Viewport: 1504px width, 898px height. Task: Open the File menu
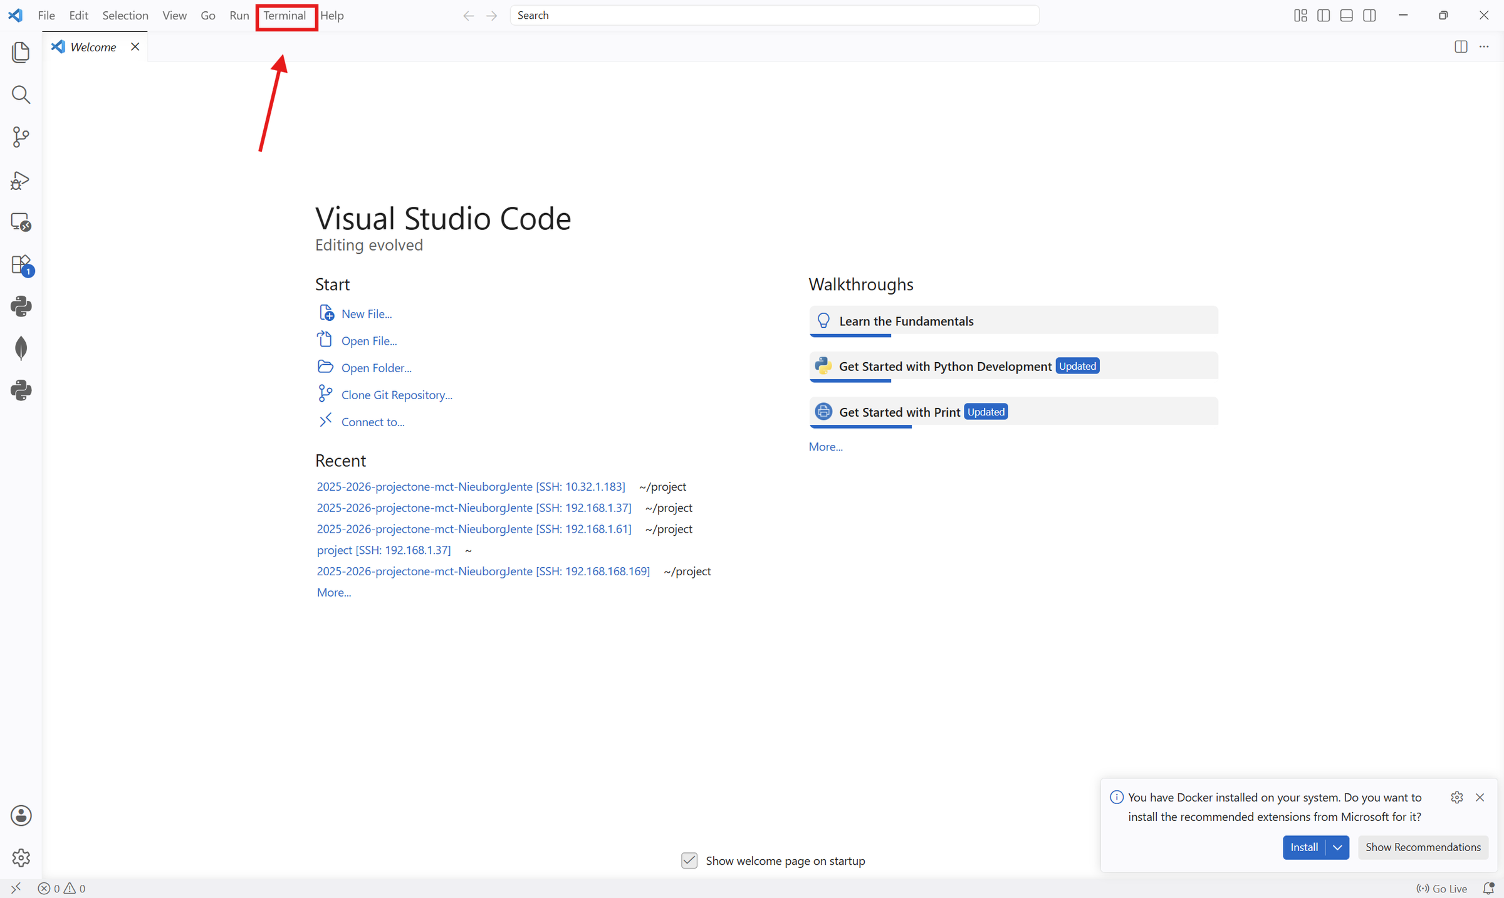coord(46,16)
